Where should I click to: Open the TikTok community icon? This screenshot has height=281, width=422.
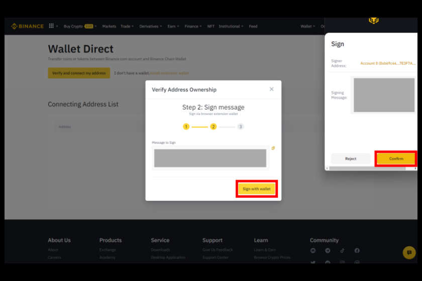click(342, 250)
